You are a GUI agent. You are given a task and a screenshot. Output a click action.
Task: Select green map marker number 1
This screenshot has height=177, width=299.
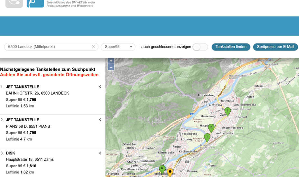coord(207,137)
